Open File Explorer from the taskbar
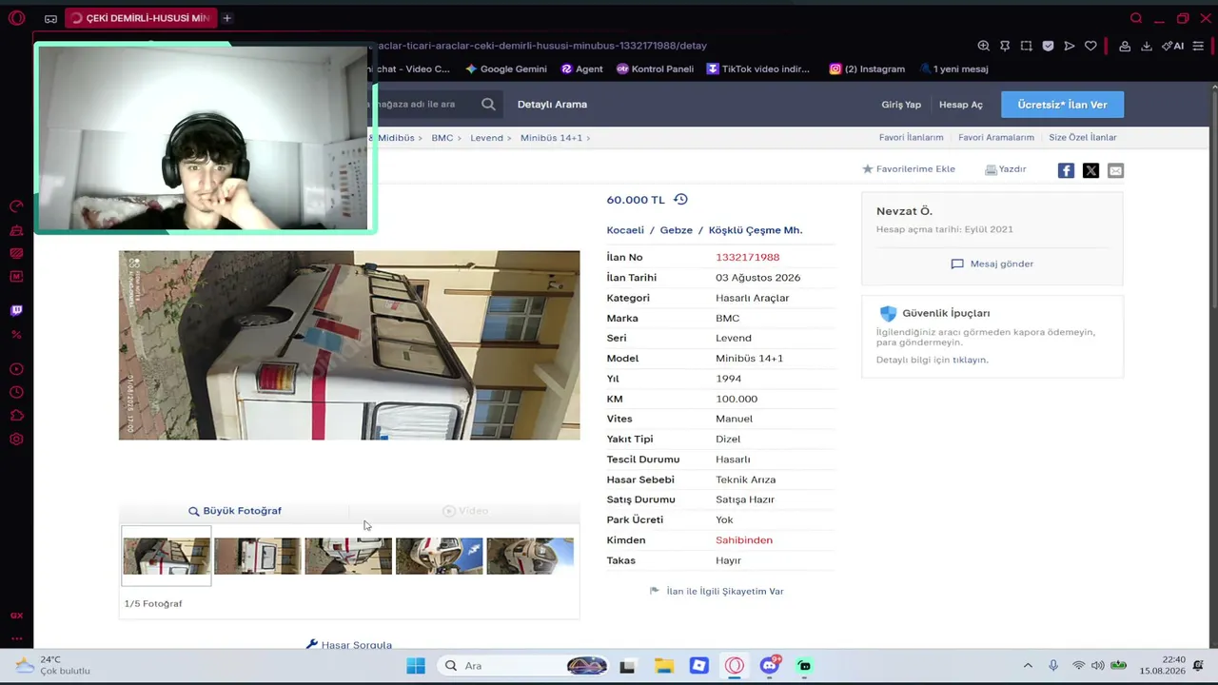 pyautogui.click(x=663, y=666)
